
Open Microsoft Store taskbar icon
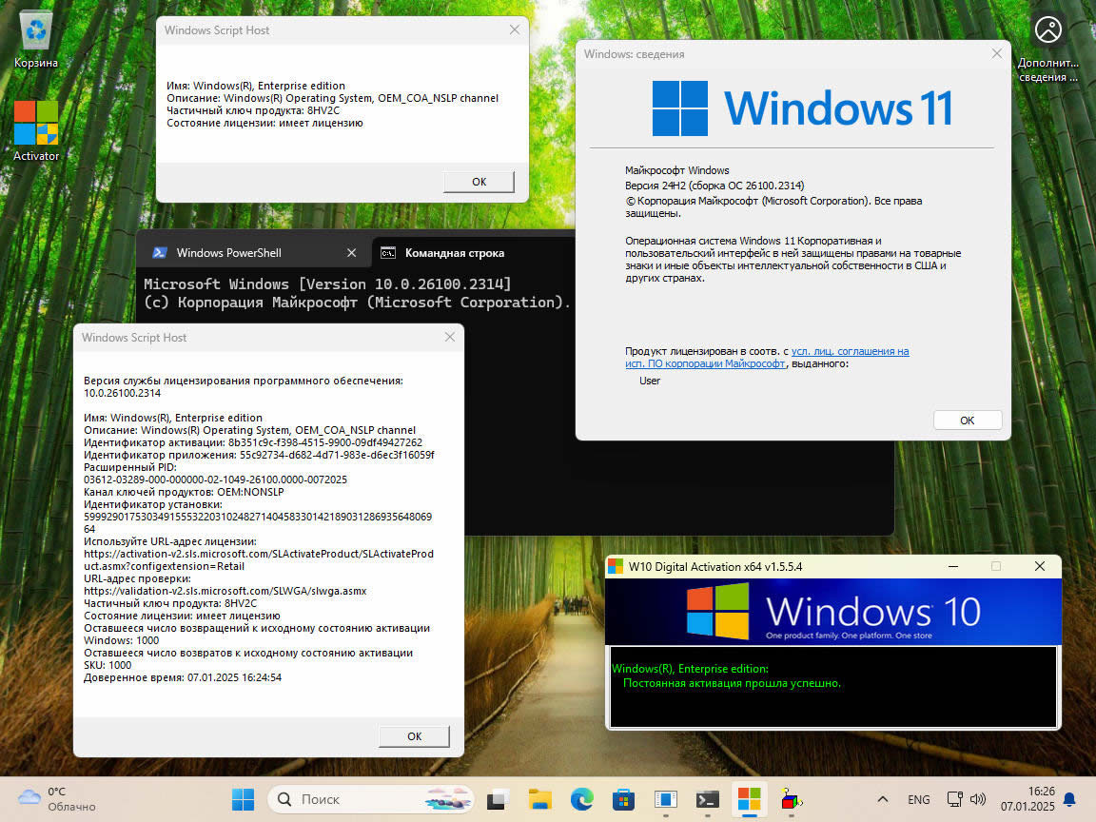click(623, 799)
